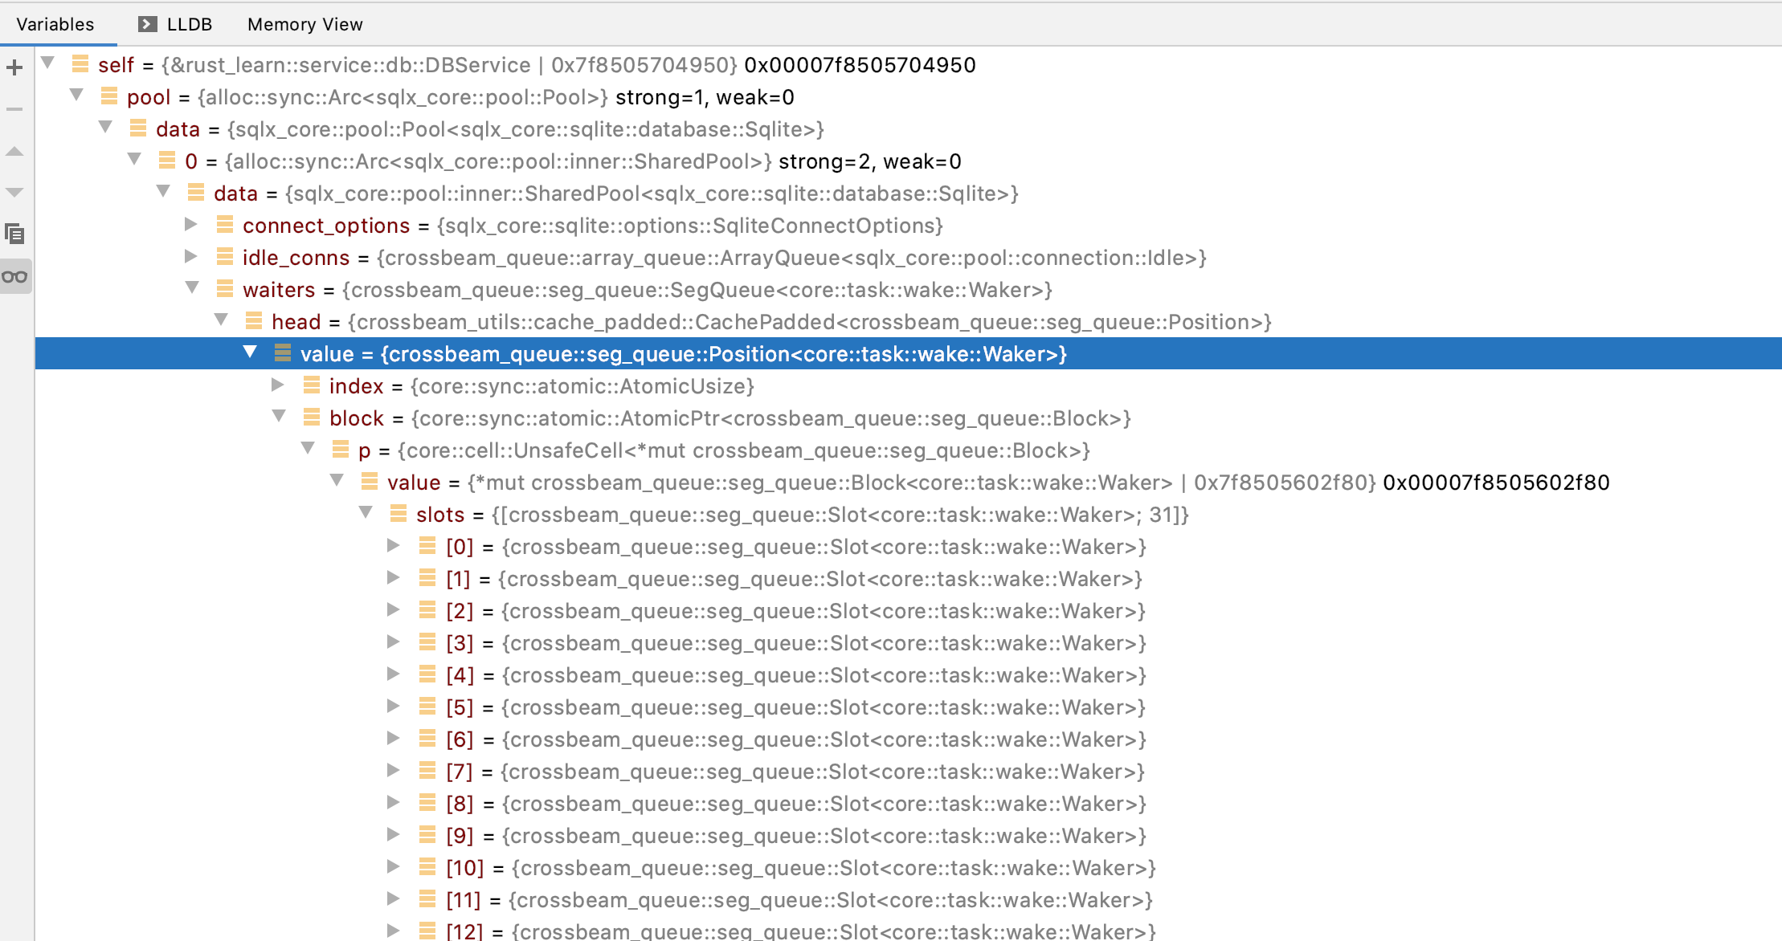Click the plus icon to add a watch
The width and height of the screenshot is (1782, 941).
point(14,67)
